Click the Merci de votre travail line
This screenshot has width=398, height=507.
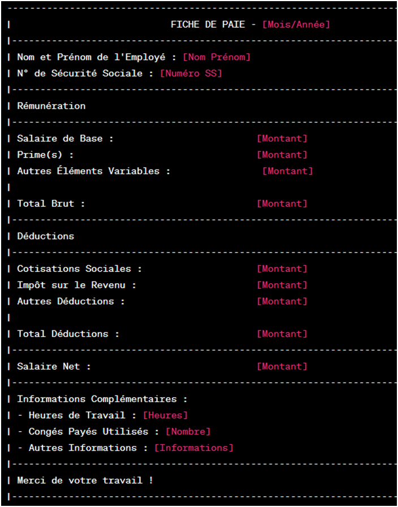85,480
